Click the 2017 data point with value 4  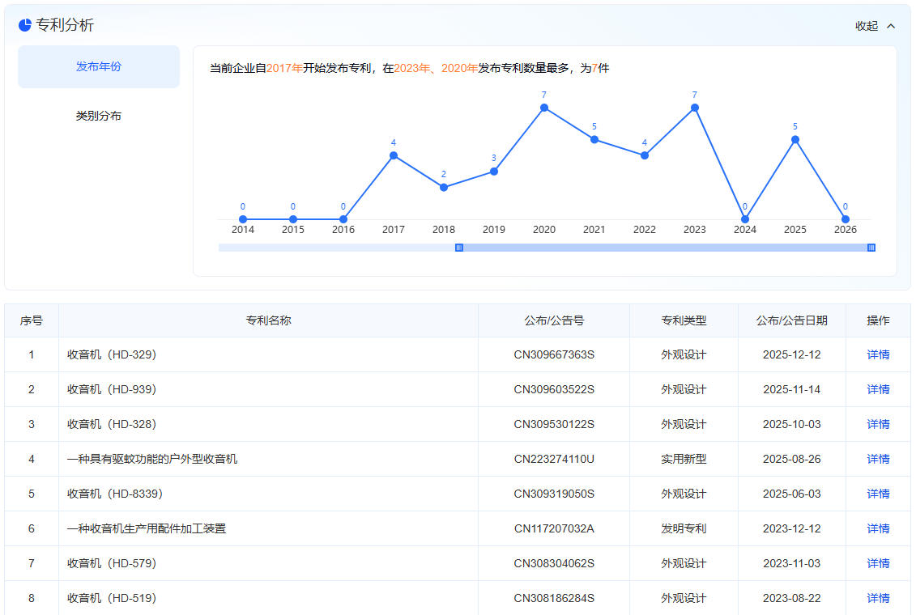394,155
